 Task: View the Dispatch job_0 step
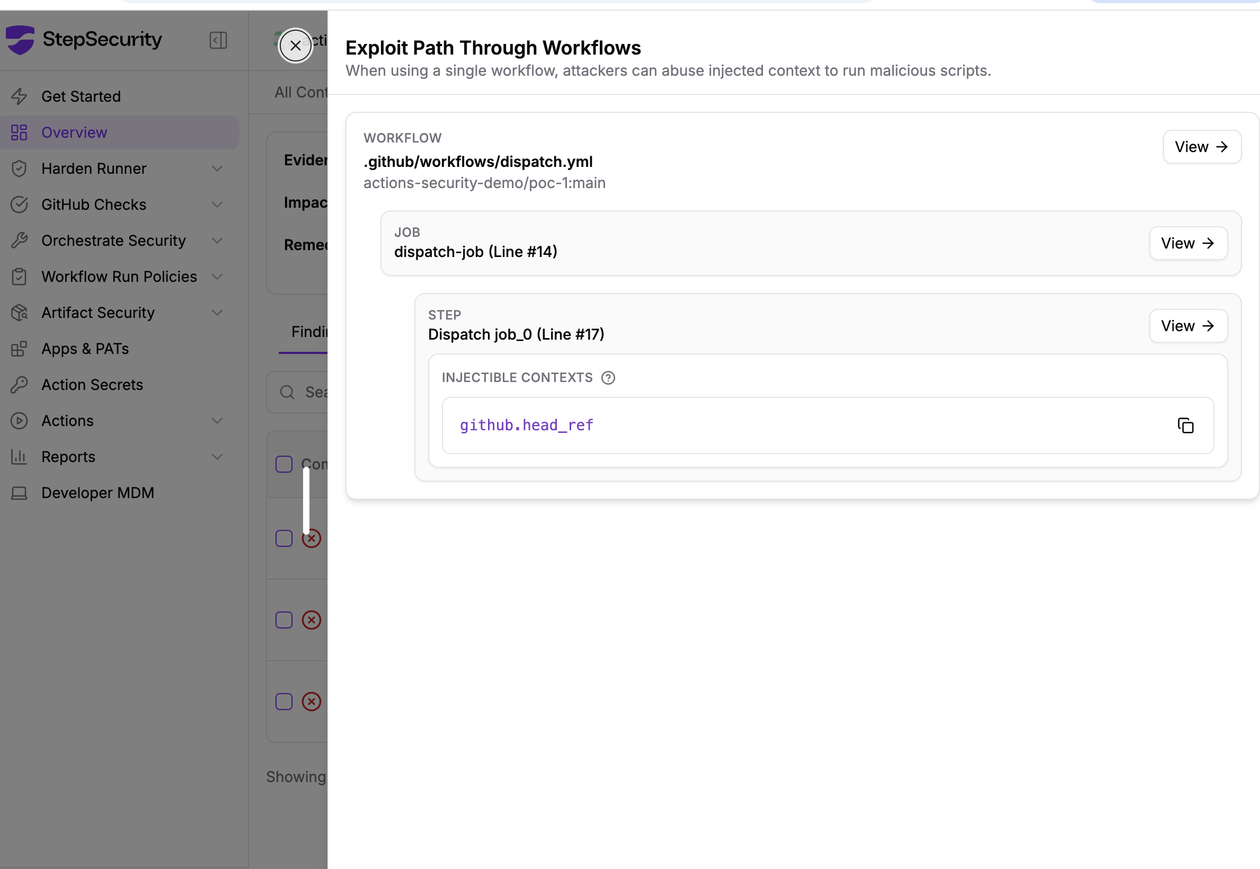(x=1187, y=326)
